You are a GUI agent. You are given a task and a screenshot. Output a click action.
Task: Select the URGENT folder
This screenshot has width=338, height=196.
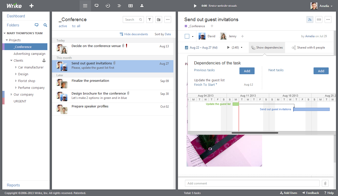click(20, 101)
